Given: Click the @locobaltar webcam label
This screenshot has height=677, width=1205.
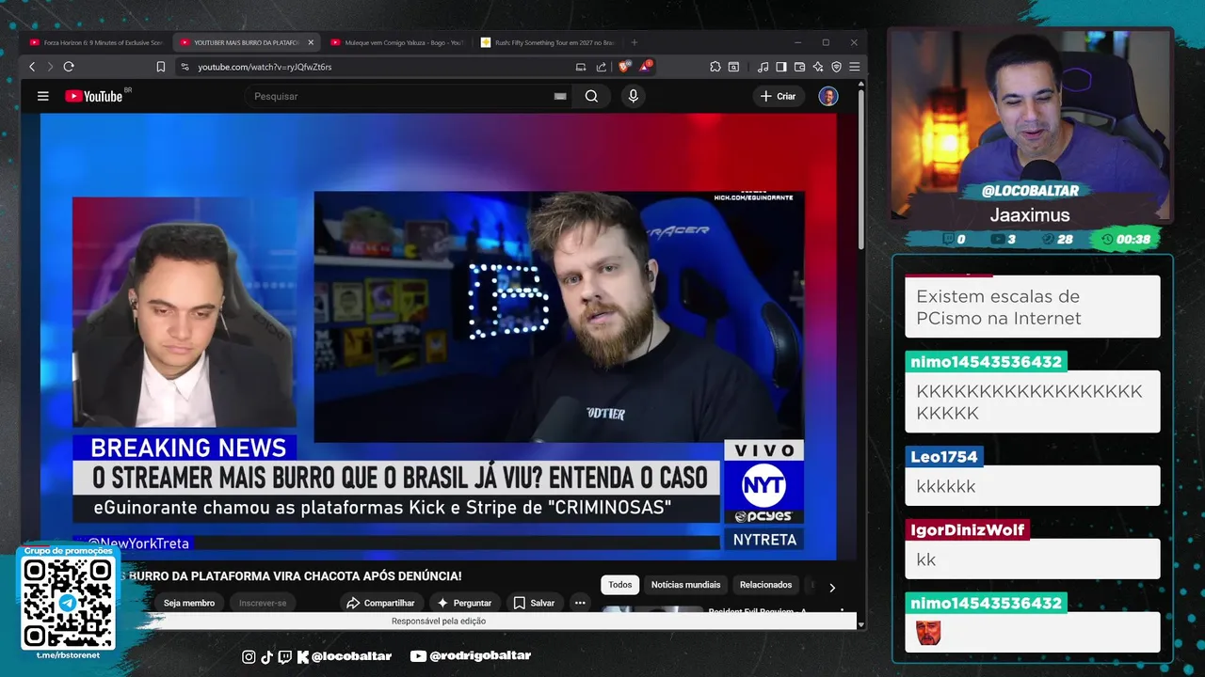Looking at the screenshot, I should (x=1029, y=191).
